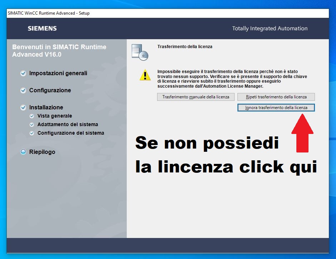The width and height of the screenshot is (336, 259).
Task: Click the blue circle icon beside Riepilogo
Action: [x=23, y=152]
